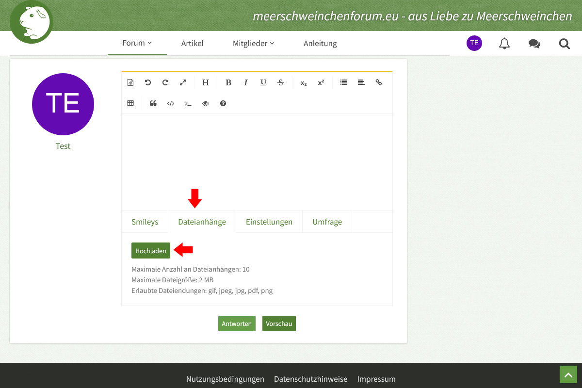Expand the Forum menu dropdown
Image resolution: width=582 pixels, height=388 pixels.
pos(137,43)
